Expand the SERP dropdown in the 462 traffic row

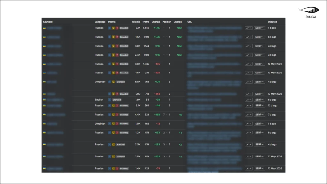coord(259,124)
